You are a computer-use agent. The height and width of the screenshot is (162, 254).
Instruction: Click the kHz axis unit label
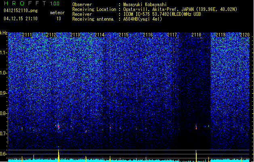pyautogui.click(x=4, y=33)
